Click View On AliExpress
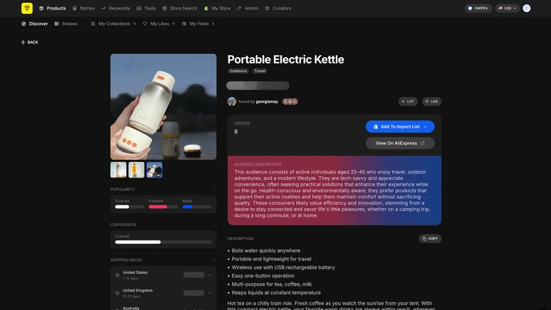Viewport: 551px width, 310px height. click(400, 143)
